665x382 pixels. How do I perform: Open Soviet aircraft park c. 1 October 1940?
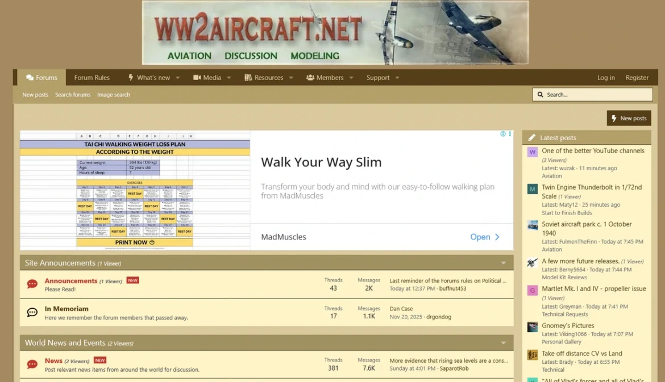(x=587, y=229)
